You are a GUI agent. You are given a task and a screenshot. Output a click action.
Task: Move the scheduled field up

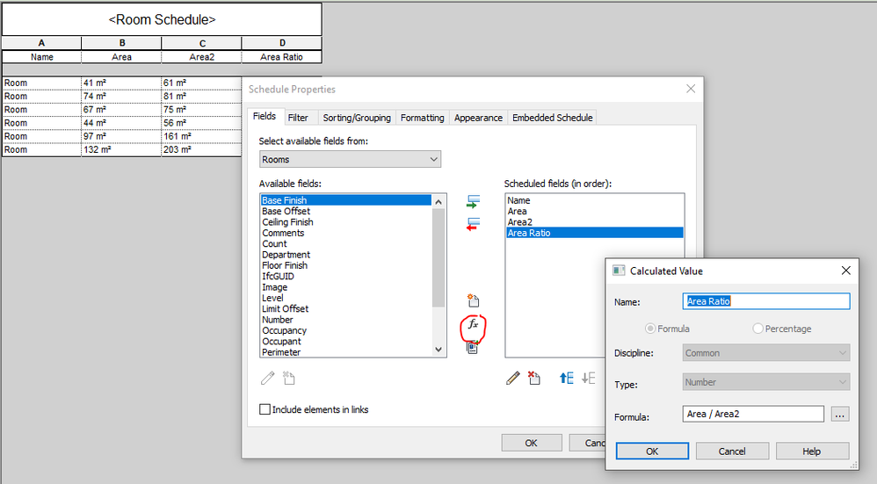[x=567, y=379]
